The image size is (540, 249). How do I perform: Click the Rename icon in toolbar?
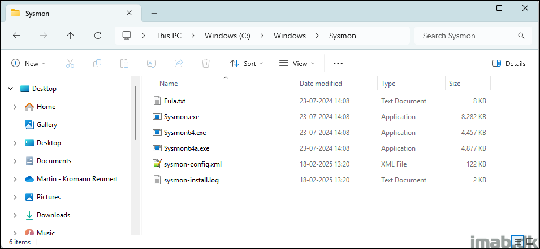152,64
